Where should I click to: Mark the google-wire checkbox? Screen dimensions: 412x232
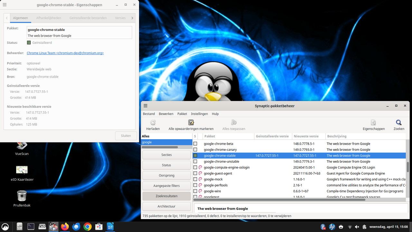195,191
